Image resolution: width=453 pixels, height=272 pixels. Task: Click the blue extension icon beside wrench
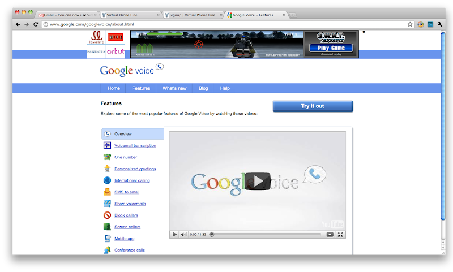430,24
